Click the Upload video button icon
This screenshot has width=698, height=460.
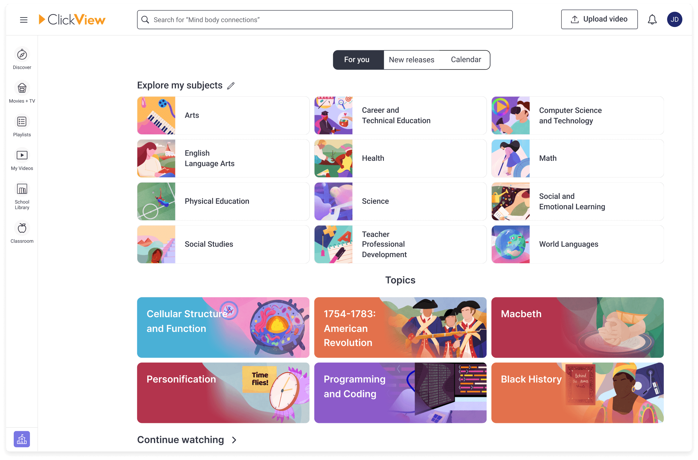click(575, 20)
